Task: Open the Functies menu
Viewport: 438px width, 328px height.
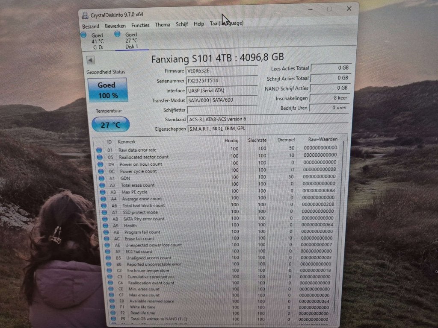Action: click(140, 25)
